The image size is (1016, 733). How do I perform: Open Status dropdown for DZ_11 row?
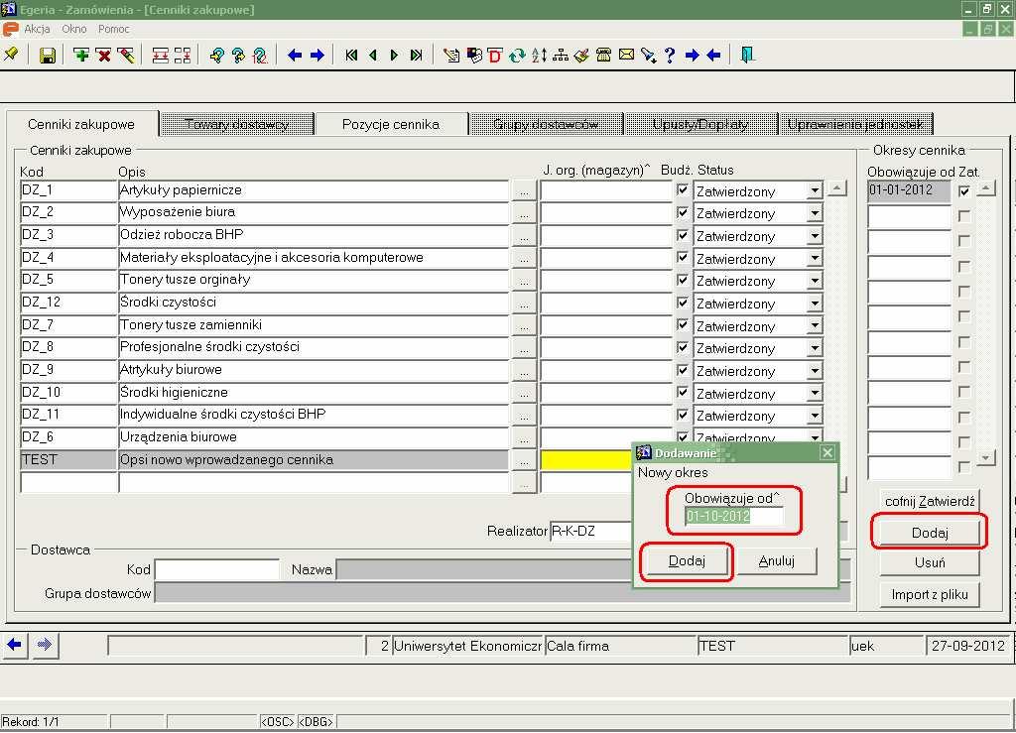[815, 416]
